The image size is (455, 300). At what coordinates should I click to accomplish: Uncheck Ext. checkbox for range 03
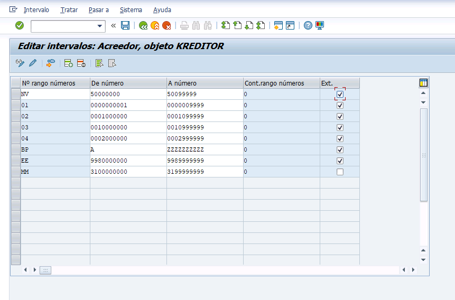tap(340, 127)
